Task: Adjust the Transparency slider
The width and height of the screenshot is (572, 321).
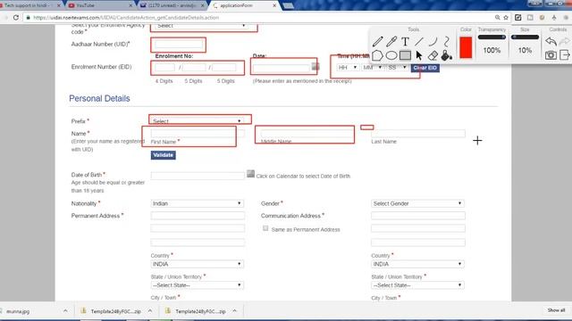Action: tap(492, 37)
